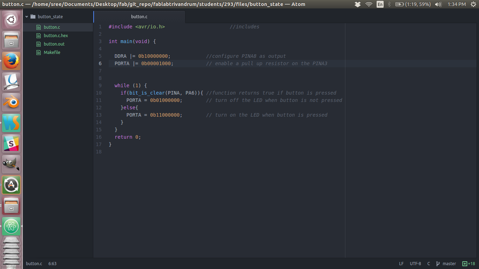Screen dimensions: 479x269
Task: Open Software Updater from the launcher
Action: click(x=12, y=185)
